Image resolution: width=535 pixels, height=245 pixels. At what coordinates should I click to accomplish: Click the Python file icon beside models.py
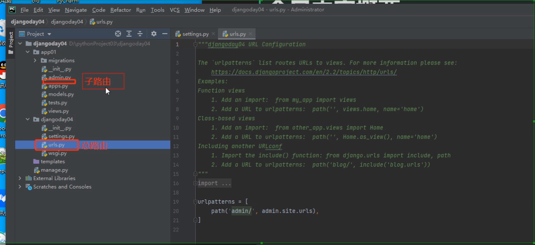coord(44,94)
